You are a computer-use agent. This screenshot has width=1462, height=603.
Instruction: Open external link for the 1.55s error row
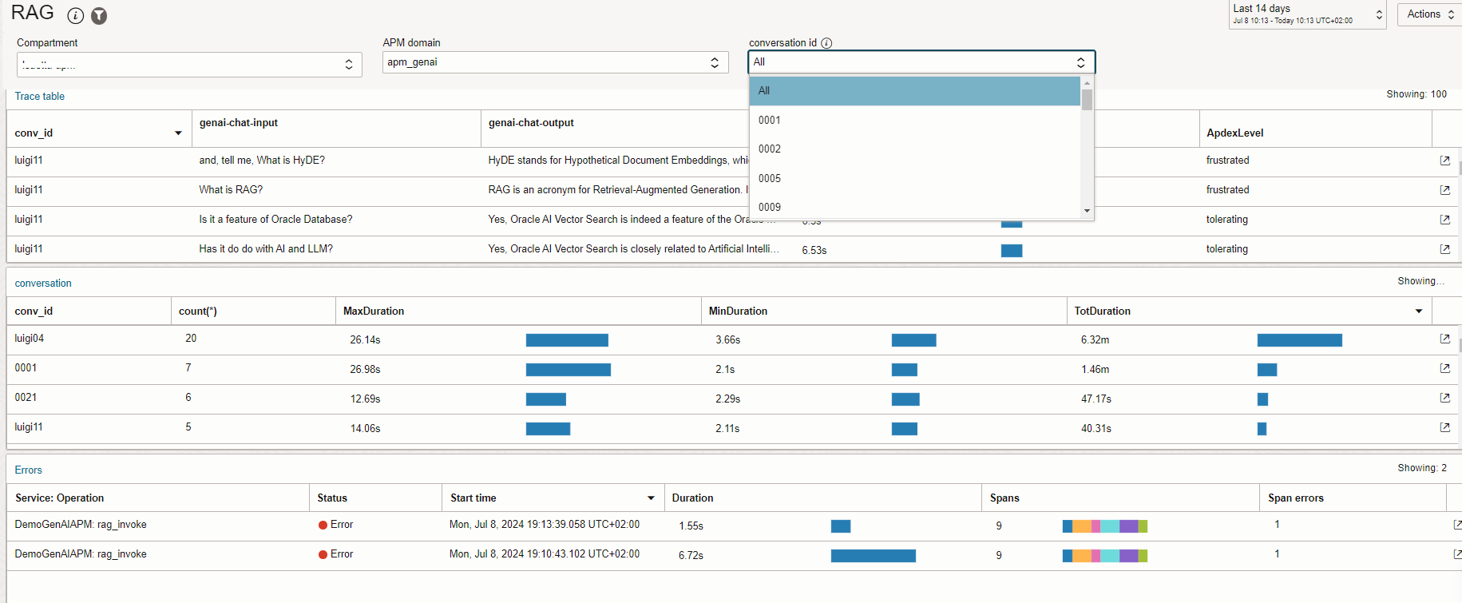[x=1456, y=525]
